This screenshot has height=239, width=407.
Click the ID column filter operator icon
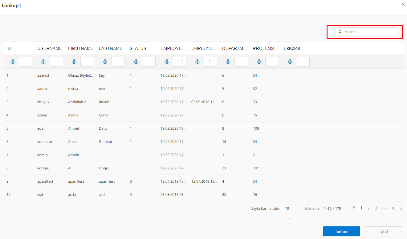coord(12,62)
